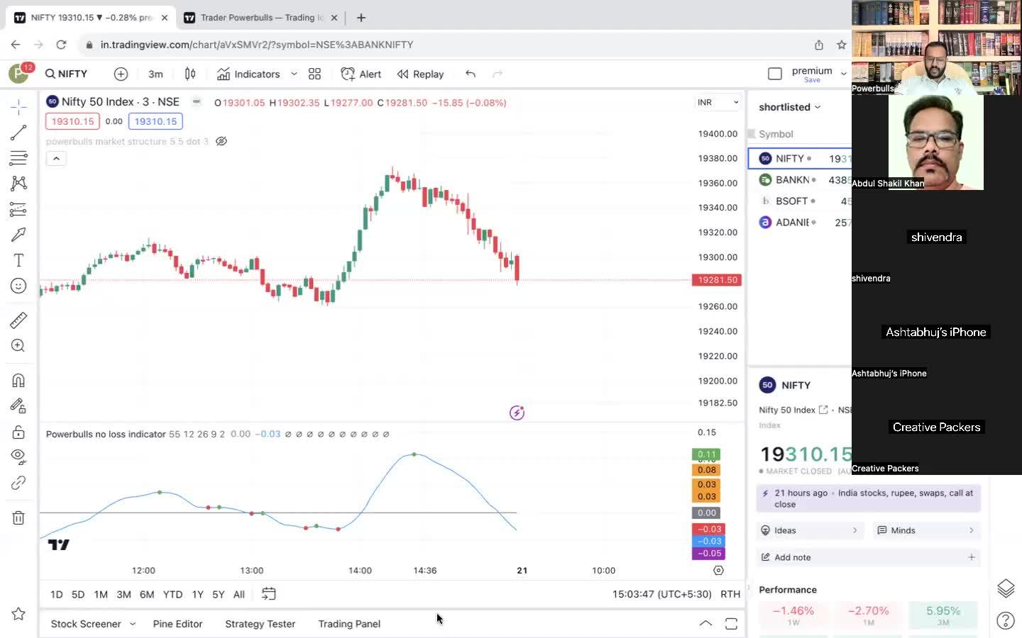Toggle visibility of powerbulls market structure indicator
Viewport: 1022px width, 638px height.
pyautogui.click(x=221, y=141)
